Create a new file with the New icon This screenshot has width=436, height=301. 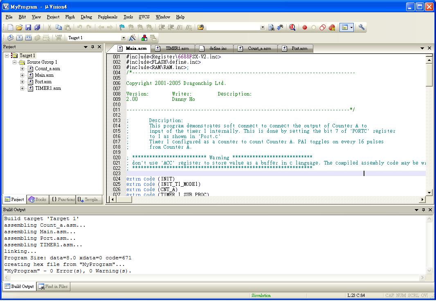pos(10,27)
